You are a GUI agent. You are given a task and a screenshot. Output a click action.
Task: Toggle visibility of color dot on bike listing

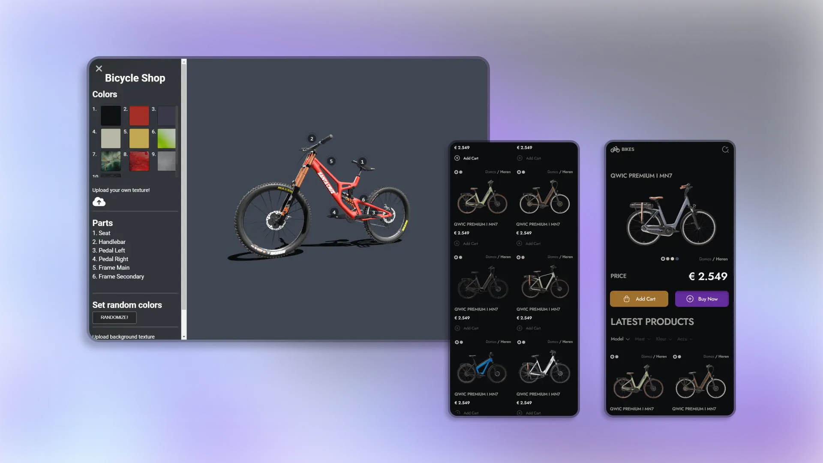[456, 172]
